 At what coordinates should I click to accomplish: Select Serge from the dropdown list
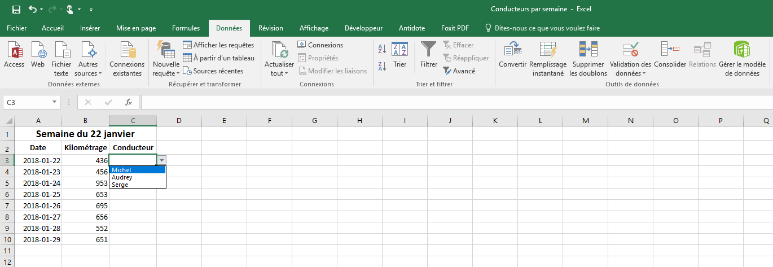point(138,185)
